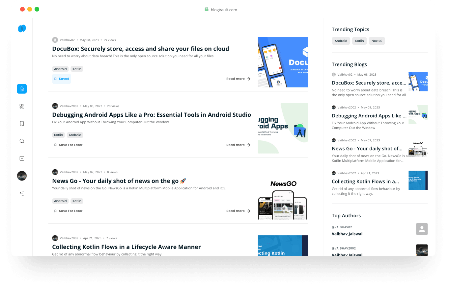Toggle Save For Later on News Go post

[x=68, y=211]
